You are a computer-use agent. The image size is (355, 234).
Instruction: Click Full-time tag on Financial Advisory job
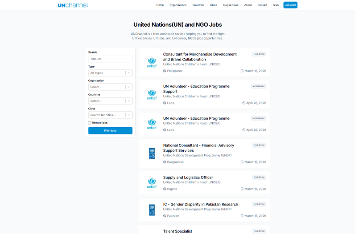click(x=259, y=145)
